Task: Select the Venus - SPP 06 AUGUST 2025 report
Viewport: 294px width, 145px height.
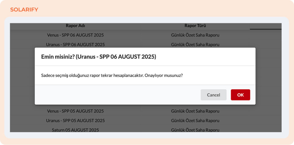Action: 75,35
